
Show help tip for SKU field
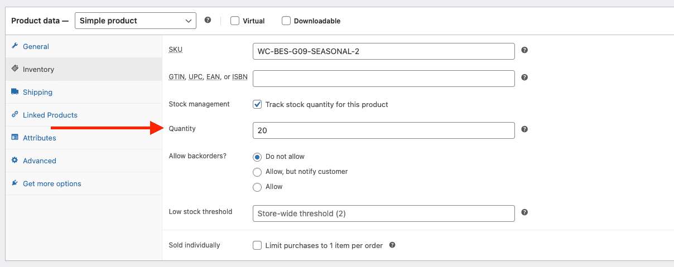524,50
